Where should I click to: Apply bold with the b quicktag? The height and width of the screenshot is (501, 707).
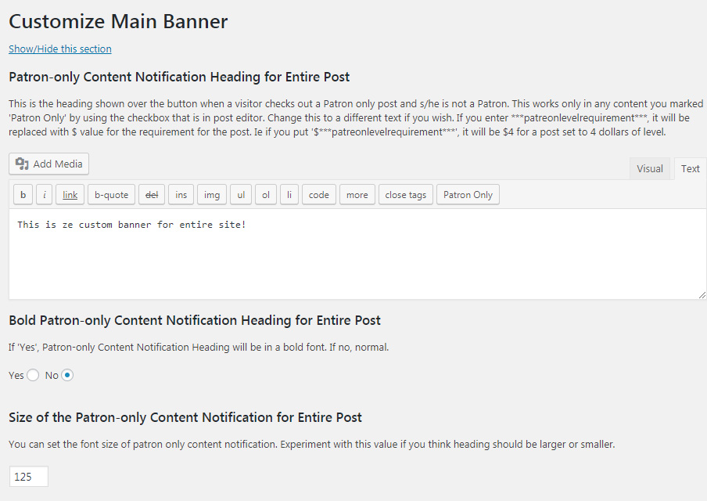point(23,195)
